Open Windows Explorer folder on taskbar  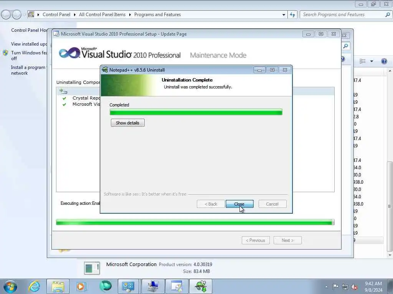(58, 286)
